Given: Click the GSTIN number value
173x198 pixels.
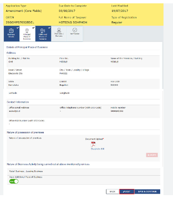Looking at the screenshot, I should click(20, 22).
